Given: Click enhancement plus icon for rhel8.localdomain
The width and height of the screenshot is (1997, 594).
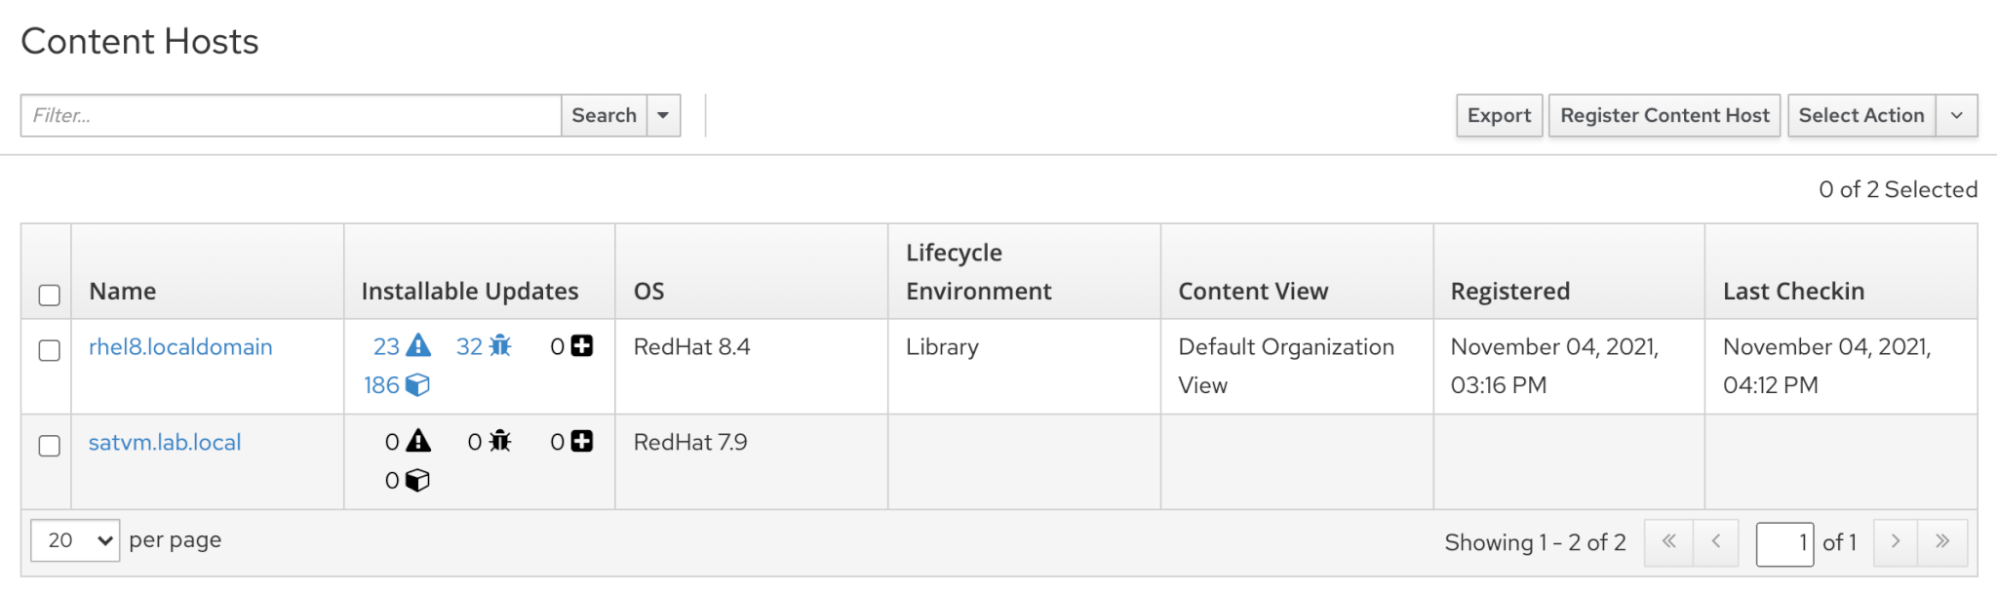Looking at the screenshot, I should pos(582,346).
